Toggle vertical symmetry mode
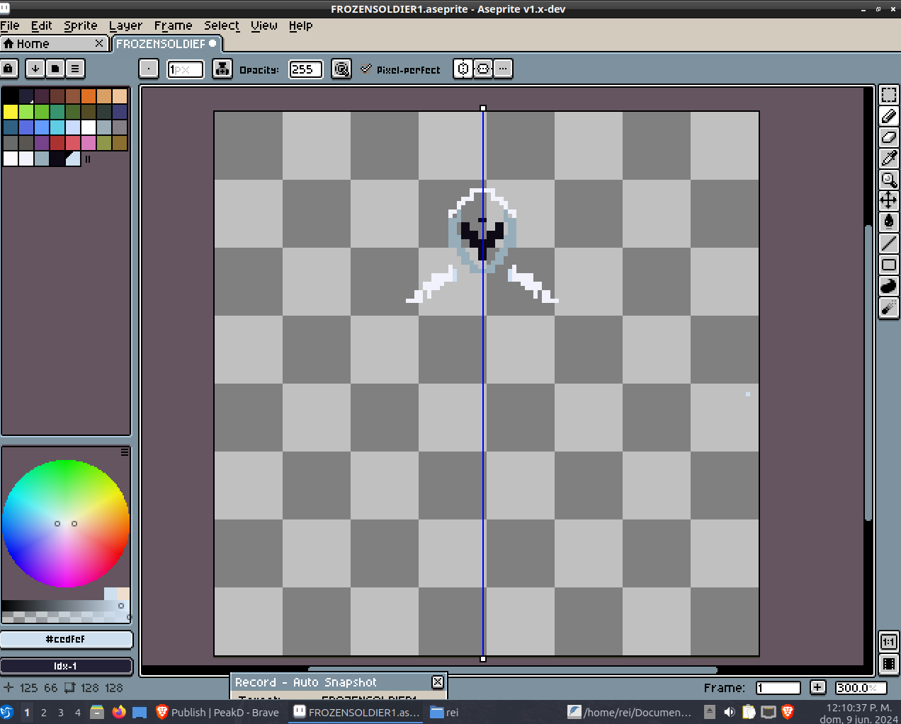 point(463,69)
